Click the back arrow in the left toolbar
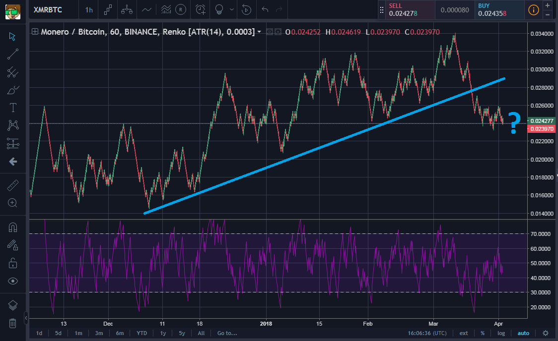Image resolution: width=558 pixels, height=341 pixels. coord(13,162)
